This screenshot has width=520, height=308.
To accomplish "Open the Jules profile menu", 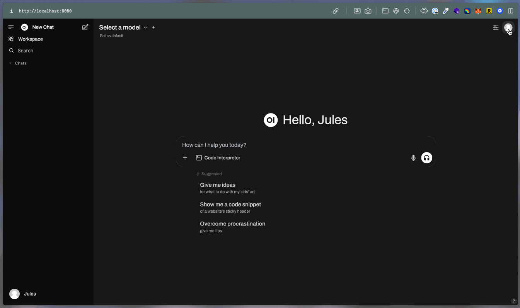I will pos(22,294).
